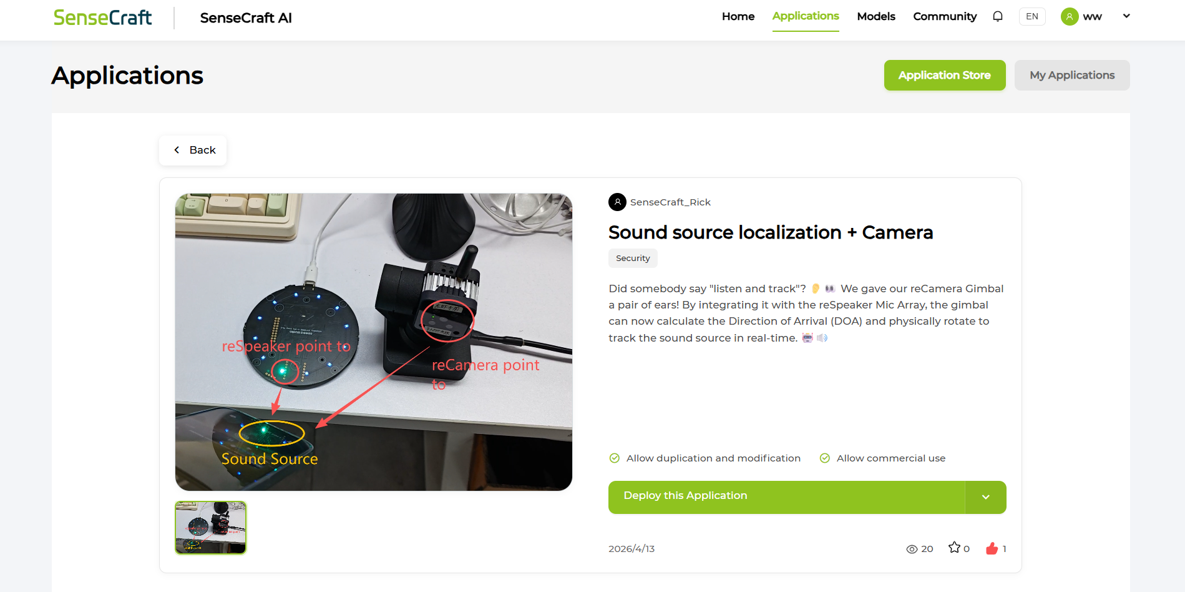Go to the Models tab

(x=876, y=16)
